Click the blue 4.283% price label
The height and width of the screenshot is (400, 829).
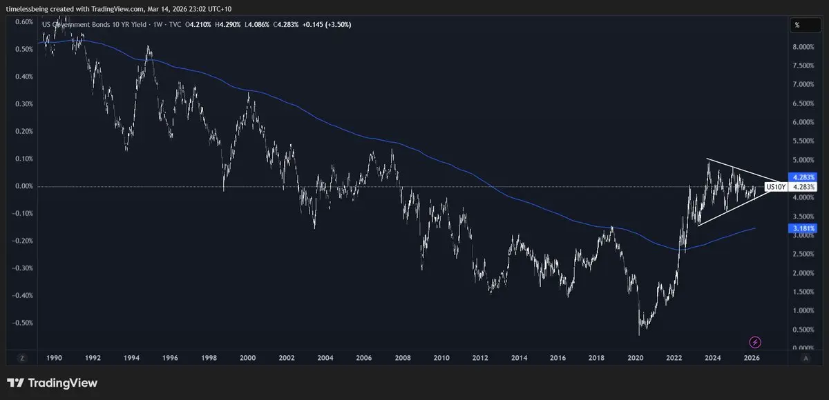pos(804,177)
